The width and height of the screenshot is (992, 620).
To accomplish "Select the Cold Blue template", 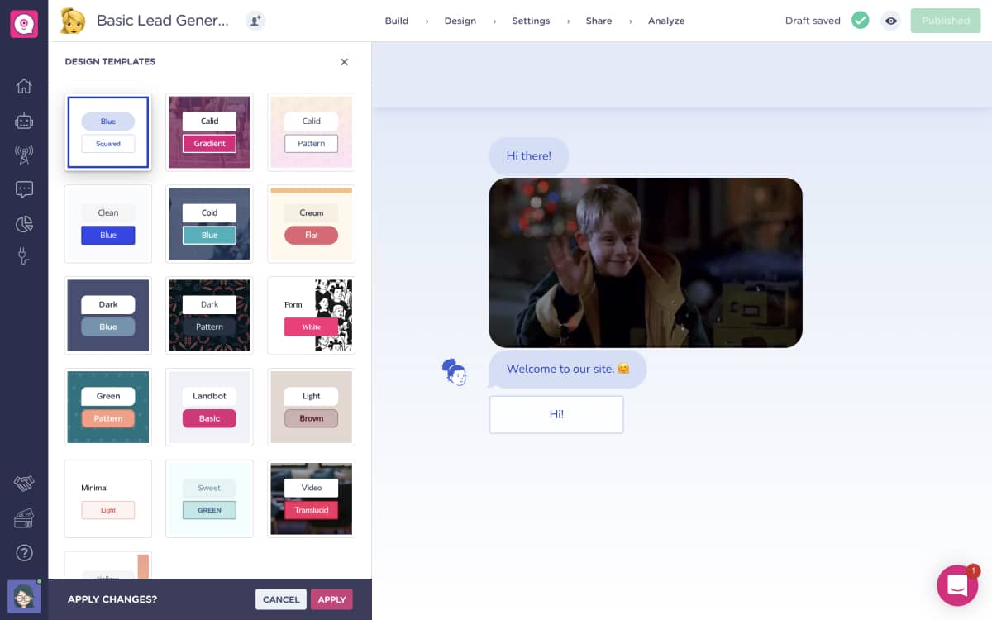I will [209, 224].
